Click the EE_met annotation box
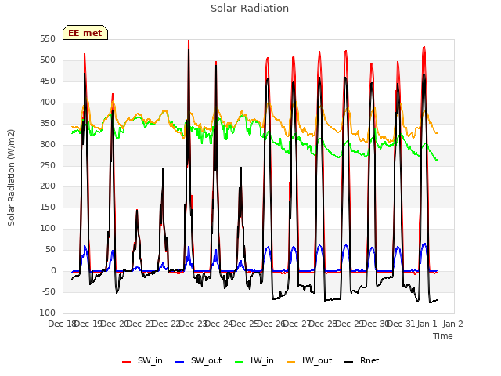The image size is (501, 376). coord(85,33)
